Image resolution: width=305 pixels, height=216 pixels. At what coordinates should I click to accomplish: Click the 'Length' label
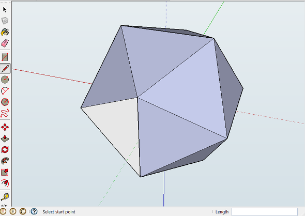pyautogui.click(x=222, y=212)
